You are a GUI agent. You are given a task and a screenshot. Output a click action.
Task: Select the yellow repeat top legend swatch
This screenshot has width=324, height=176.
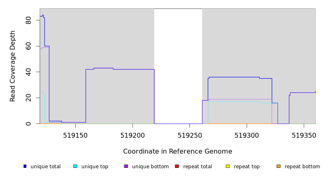[227, 166]
